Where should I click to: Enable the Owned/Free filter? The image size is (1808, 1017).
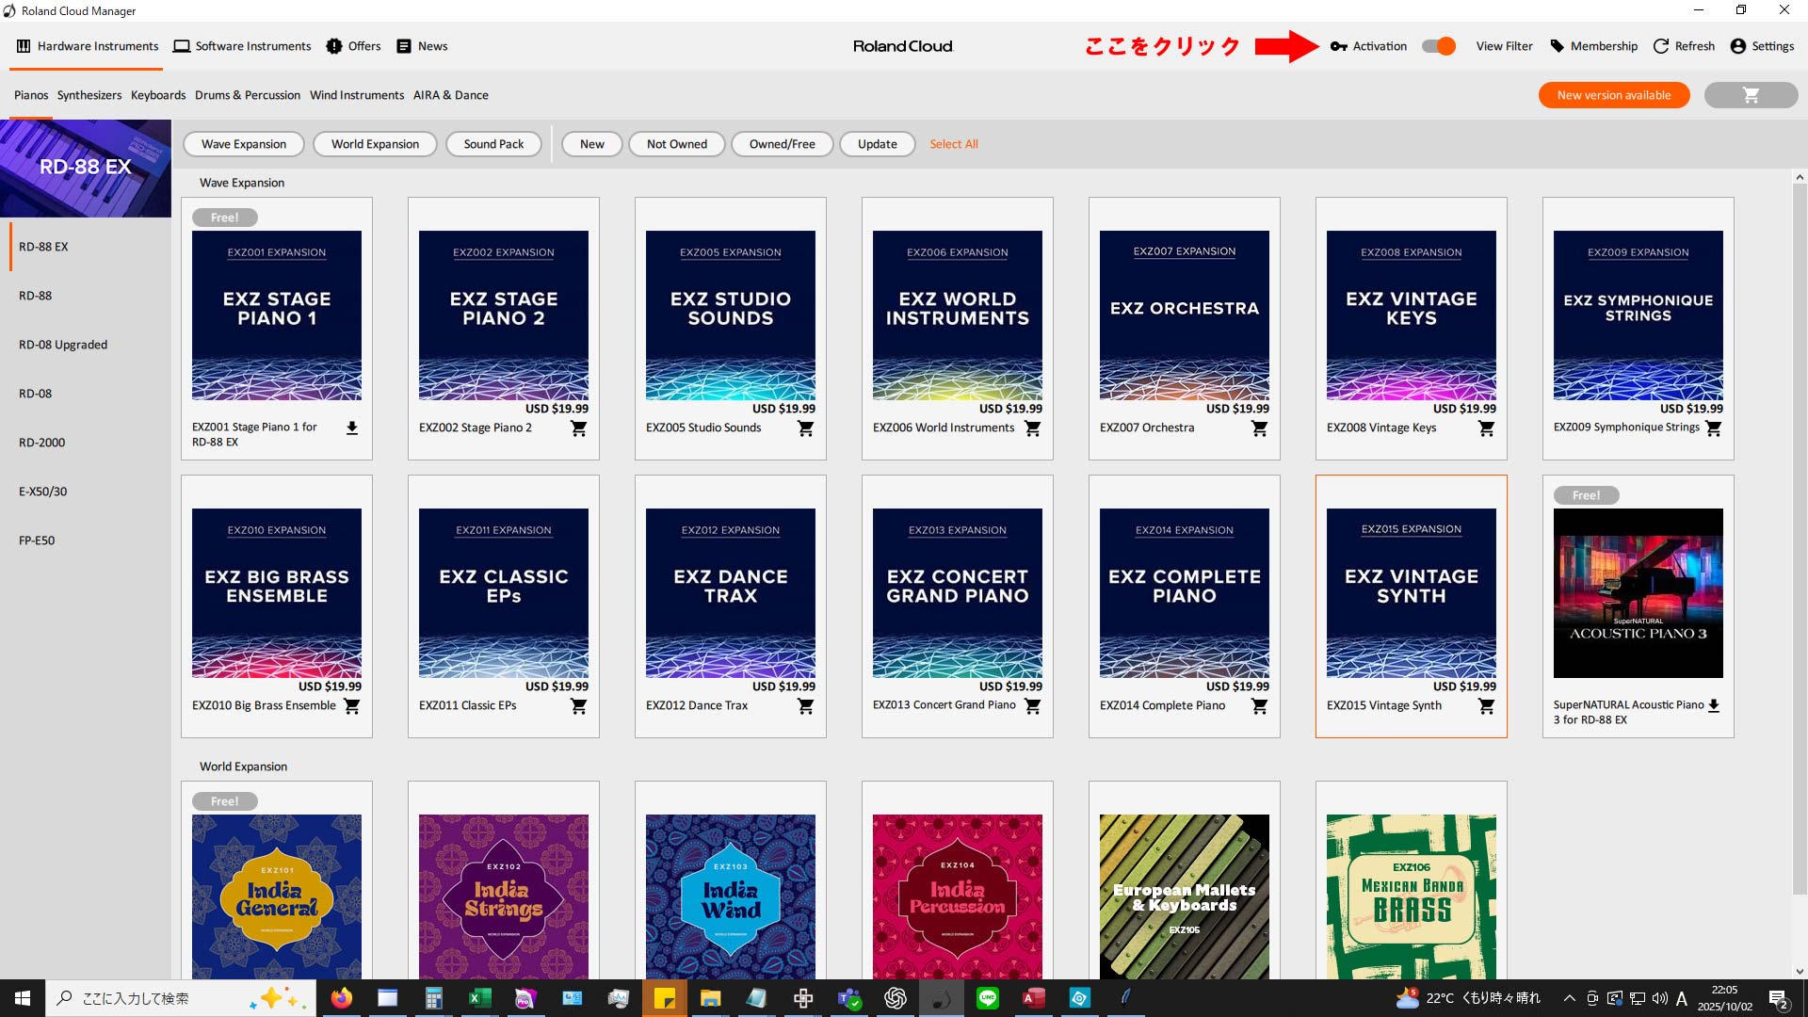point(782,144)
